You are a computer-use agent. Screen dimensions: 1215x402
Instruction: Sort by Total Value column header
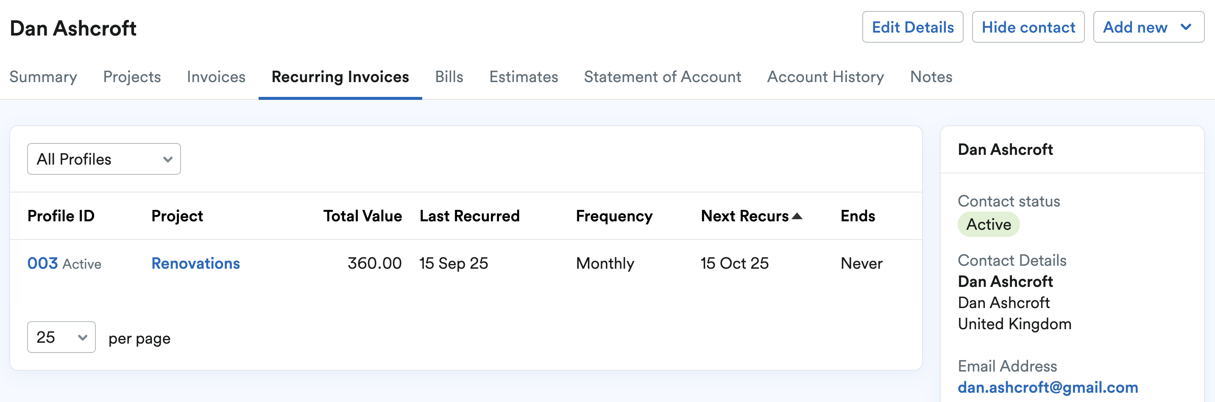point(362,216)
